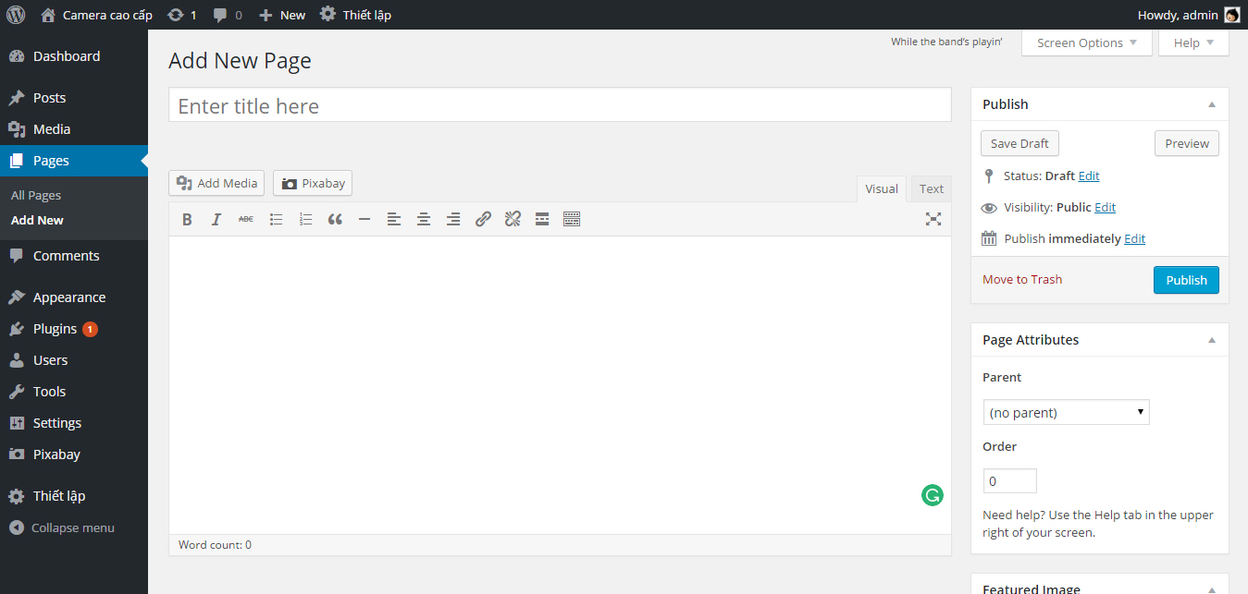Collapse the sidebar menu
Viewport: 1248px width, 594px height.
[x=62, y=527]
